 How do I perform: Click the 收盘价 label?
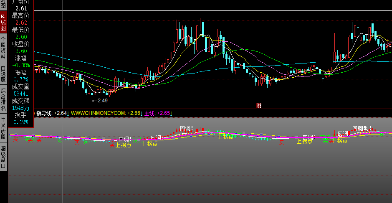(x=21, y=44)
